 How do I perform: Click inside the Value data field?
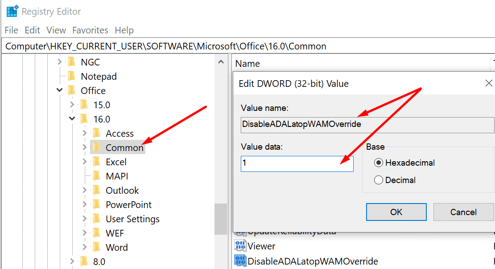(297, 163)
